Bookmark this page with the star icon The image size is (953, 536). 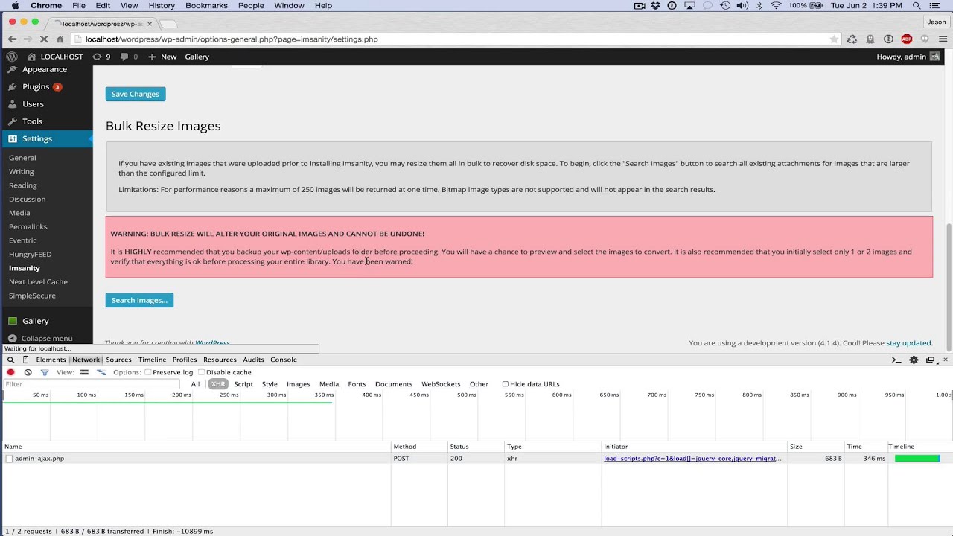click(834, 39)
